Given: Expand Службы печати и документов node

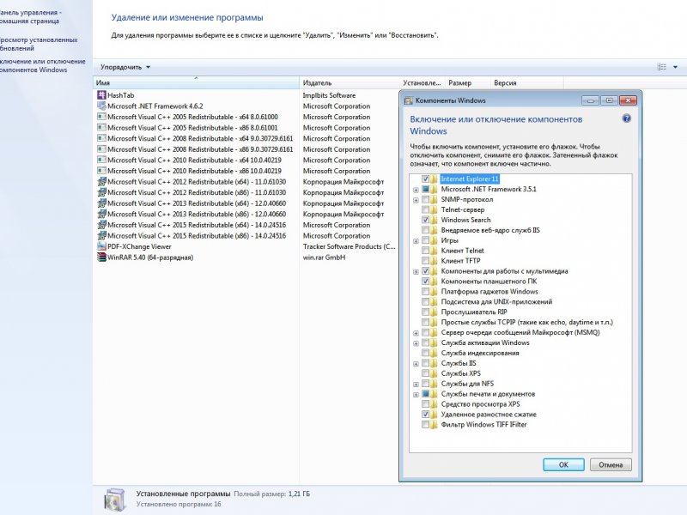Looking at the screenshot, I should [416, 394].
